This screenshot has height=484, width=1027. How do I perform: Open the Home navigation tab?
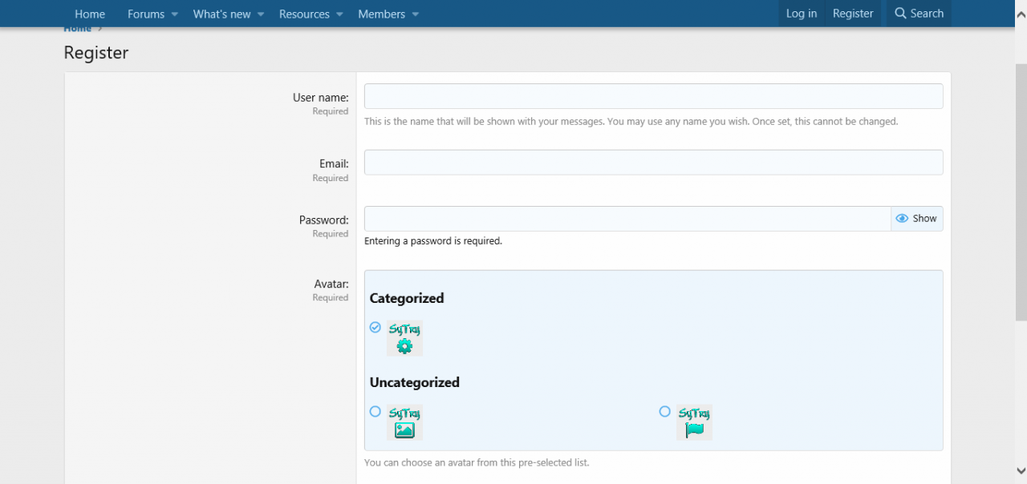tap(90, 14)
